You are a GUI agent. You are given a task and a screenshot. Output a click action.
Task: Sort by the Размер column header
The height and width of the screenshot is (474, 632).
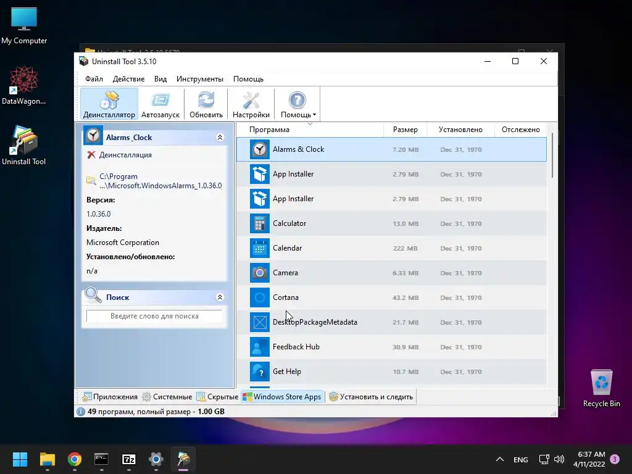click(405, 130)
